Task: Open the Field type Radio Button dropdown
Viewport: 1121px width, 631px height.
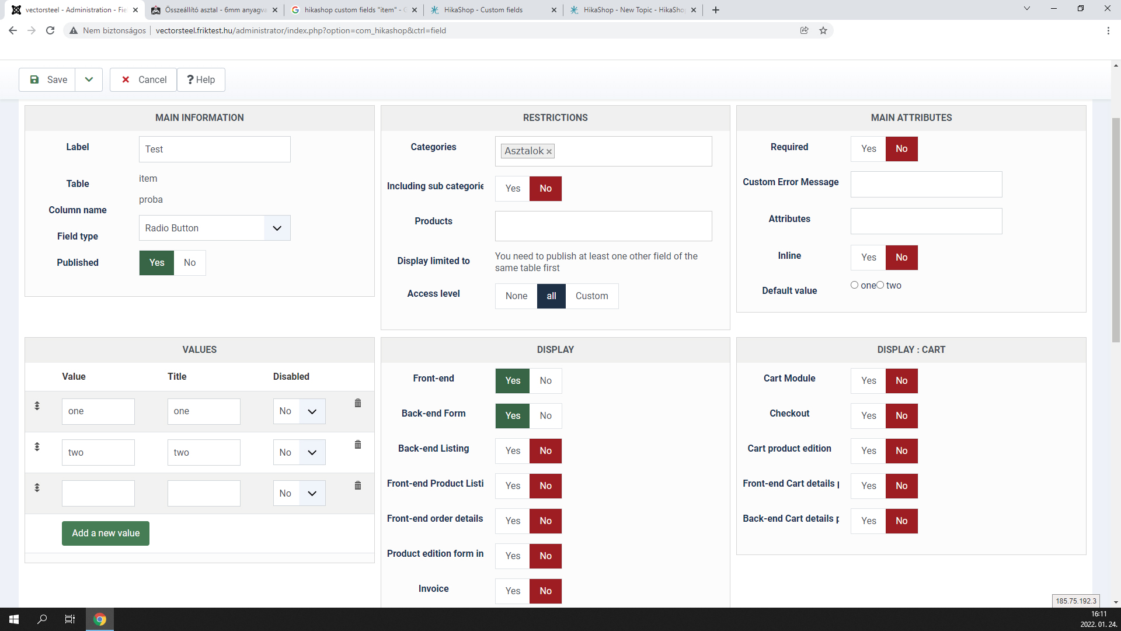Action: 214,228
